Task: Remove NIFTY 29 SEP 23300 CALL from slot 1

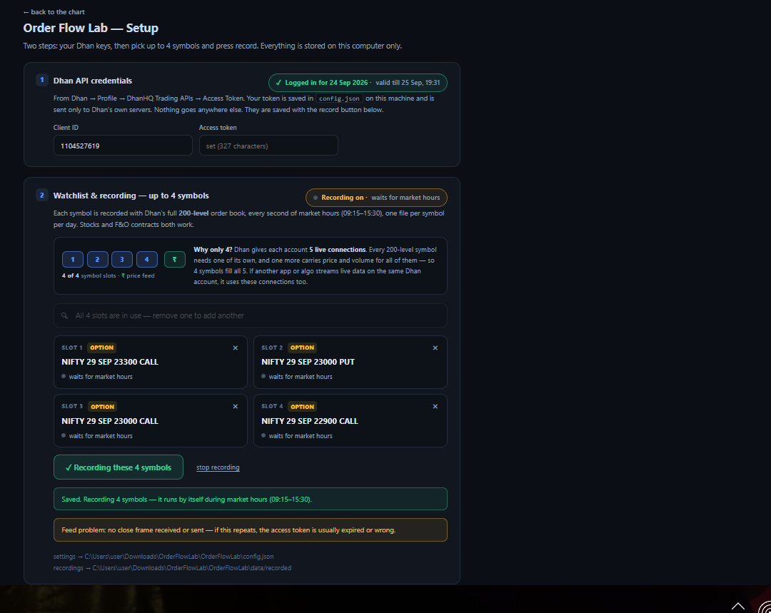Action: [235, 348]
